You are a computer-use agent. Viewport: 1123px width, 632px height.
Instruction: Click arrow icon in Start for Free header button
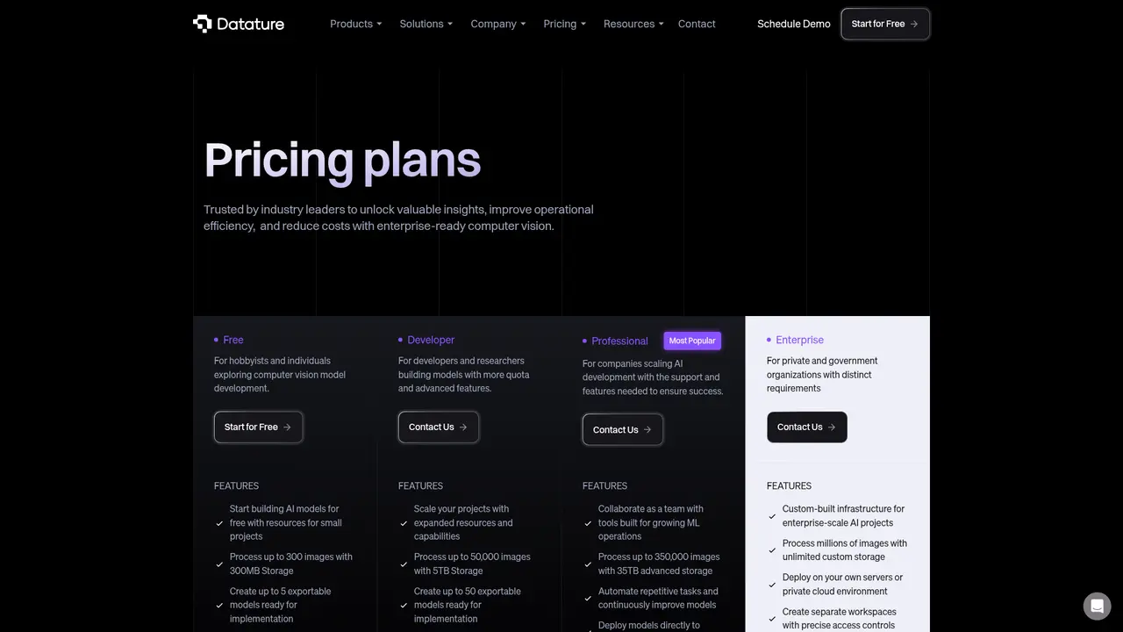[914, 24]
